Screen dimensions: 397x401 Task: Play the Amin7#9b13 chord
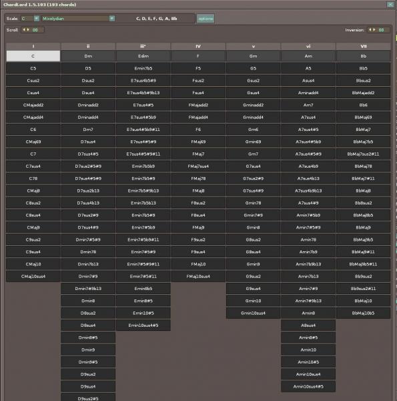[x=308, y=301]
